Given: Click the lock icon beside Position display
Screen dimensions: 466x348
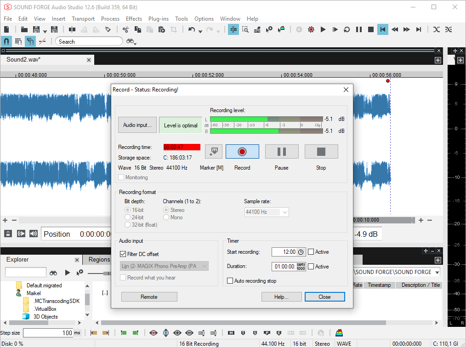Looking at the screenshot, I should point(8,234).
